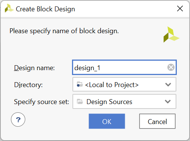Screen dimensions: 190x141
Task: Clear the Design name field with X icon
Action: 171,67
